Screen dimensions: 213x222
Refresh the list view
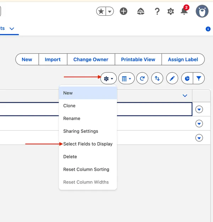point(142,78)
